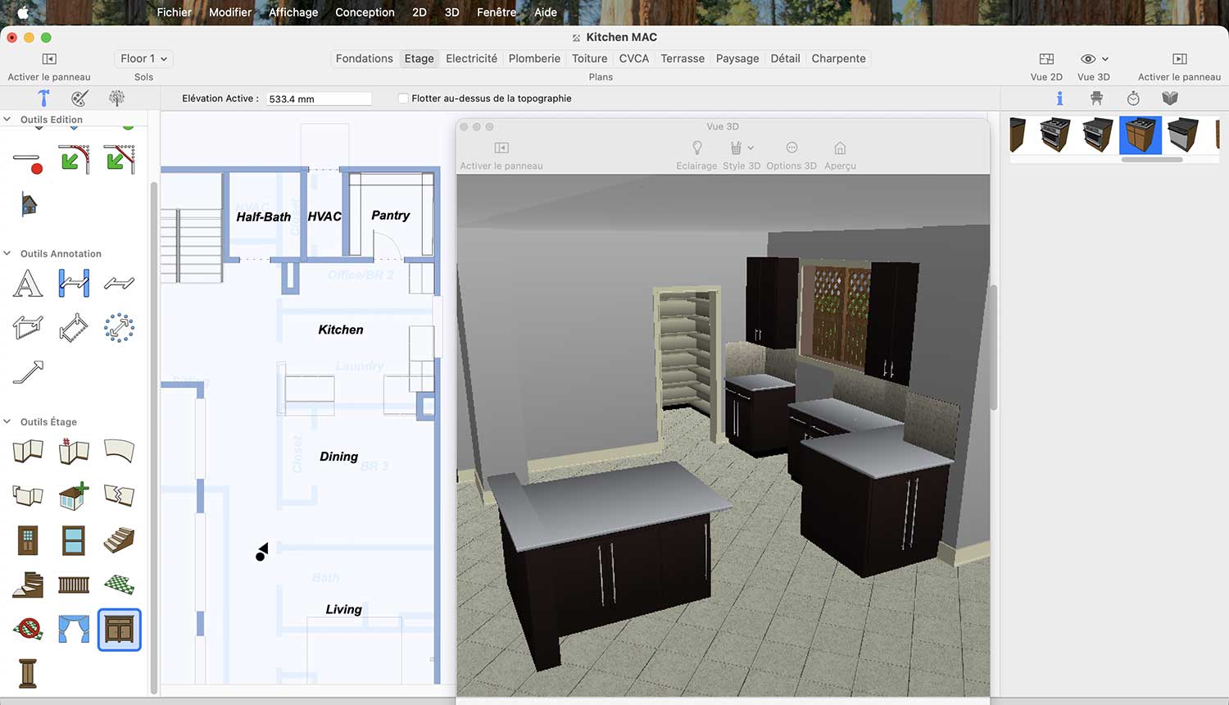This screenshot has width=1229, height=705.
Task: Pick the Column tool icon
Action: point(28,673)
